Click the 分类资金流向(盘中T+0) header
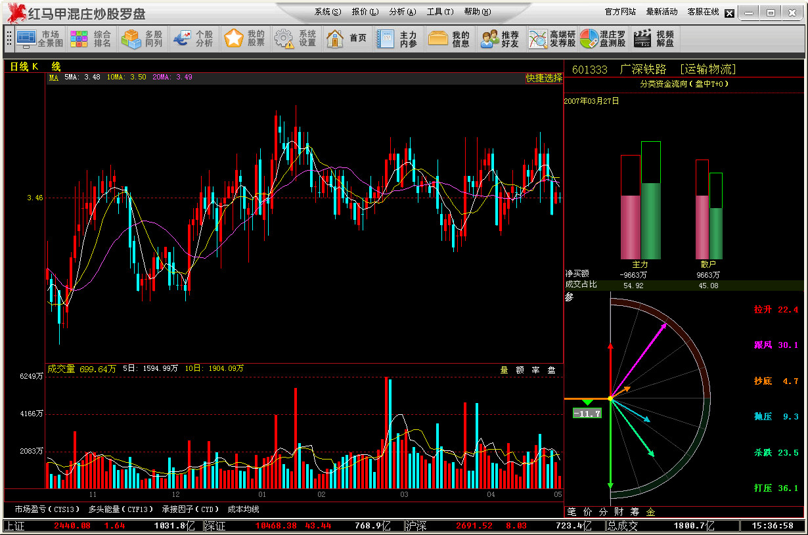 click(x=684, y=84)
